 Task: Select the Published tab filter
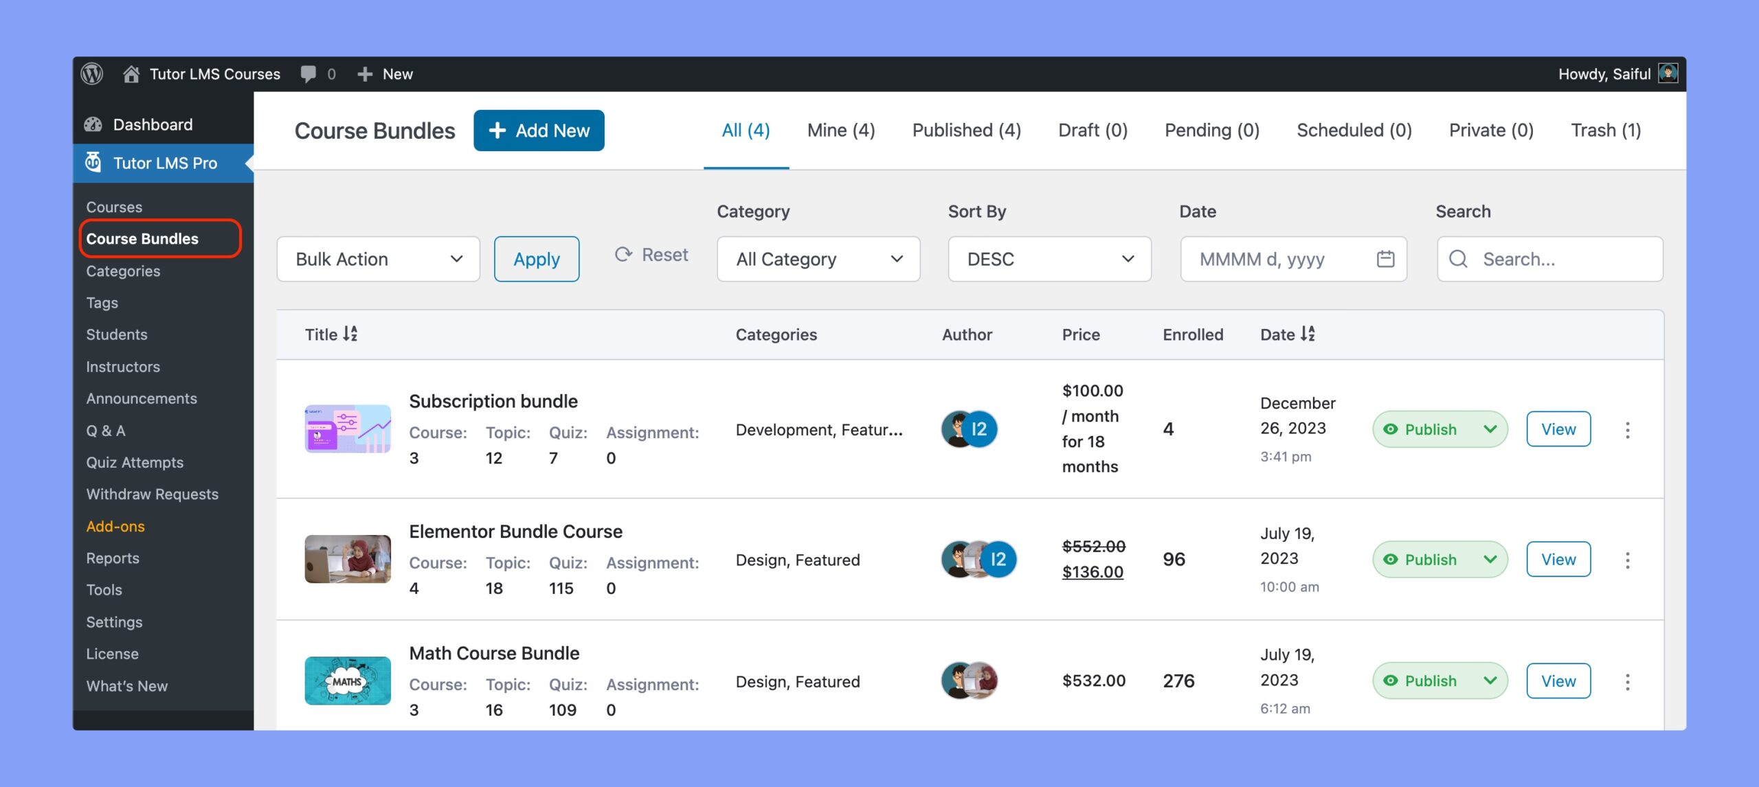[x=966, y=130]
